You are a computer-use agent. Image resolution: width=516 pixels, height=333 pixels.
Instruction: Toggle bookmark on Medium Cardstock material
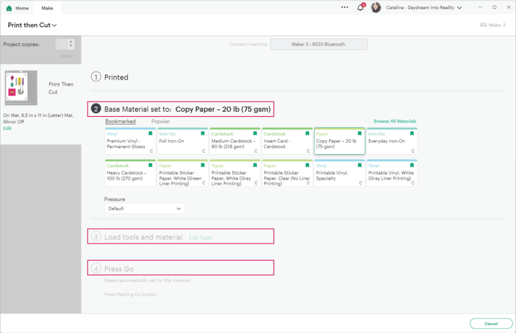click(255, 134)
